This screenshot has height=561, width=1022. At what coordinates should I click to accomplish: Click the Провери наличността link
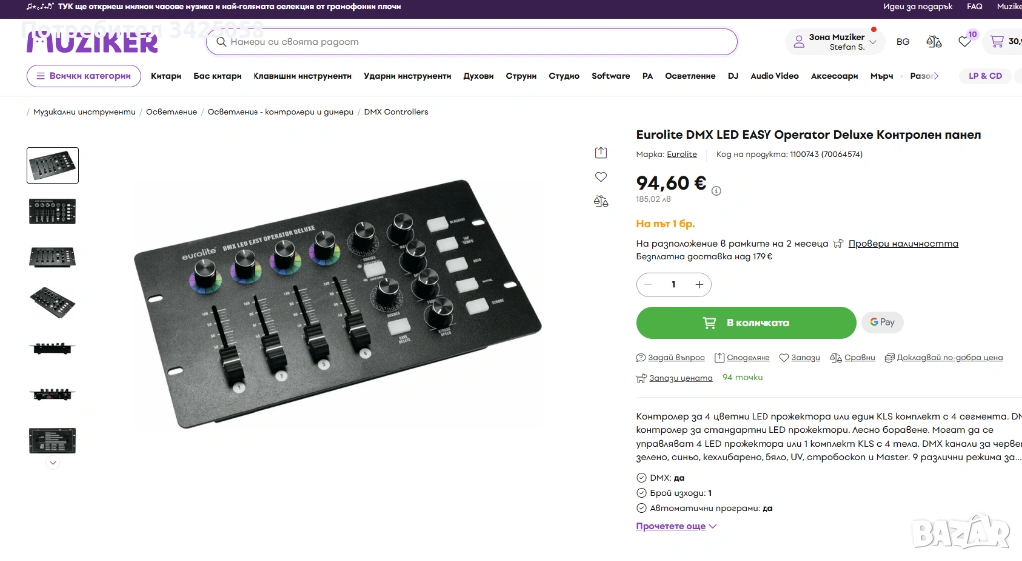pos(903,244)
